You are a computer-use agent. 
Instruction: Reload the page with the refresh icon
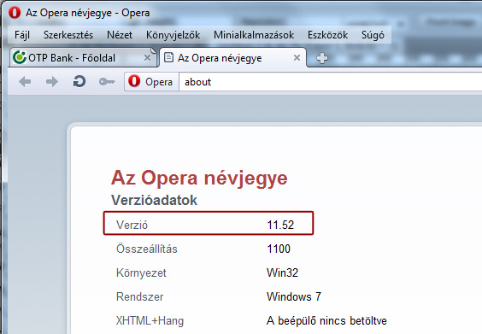(79, 82)
